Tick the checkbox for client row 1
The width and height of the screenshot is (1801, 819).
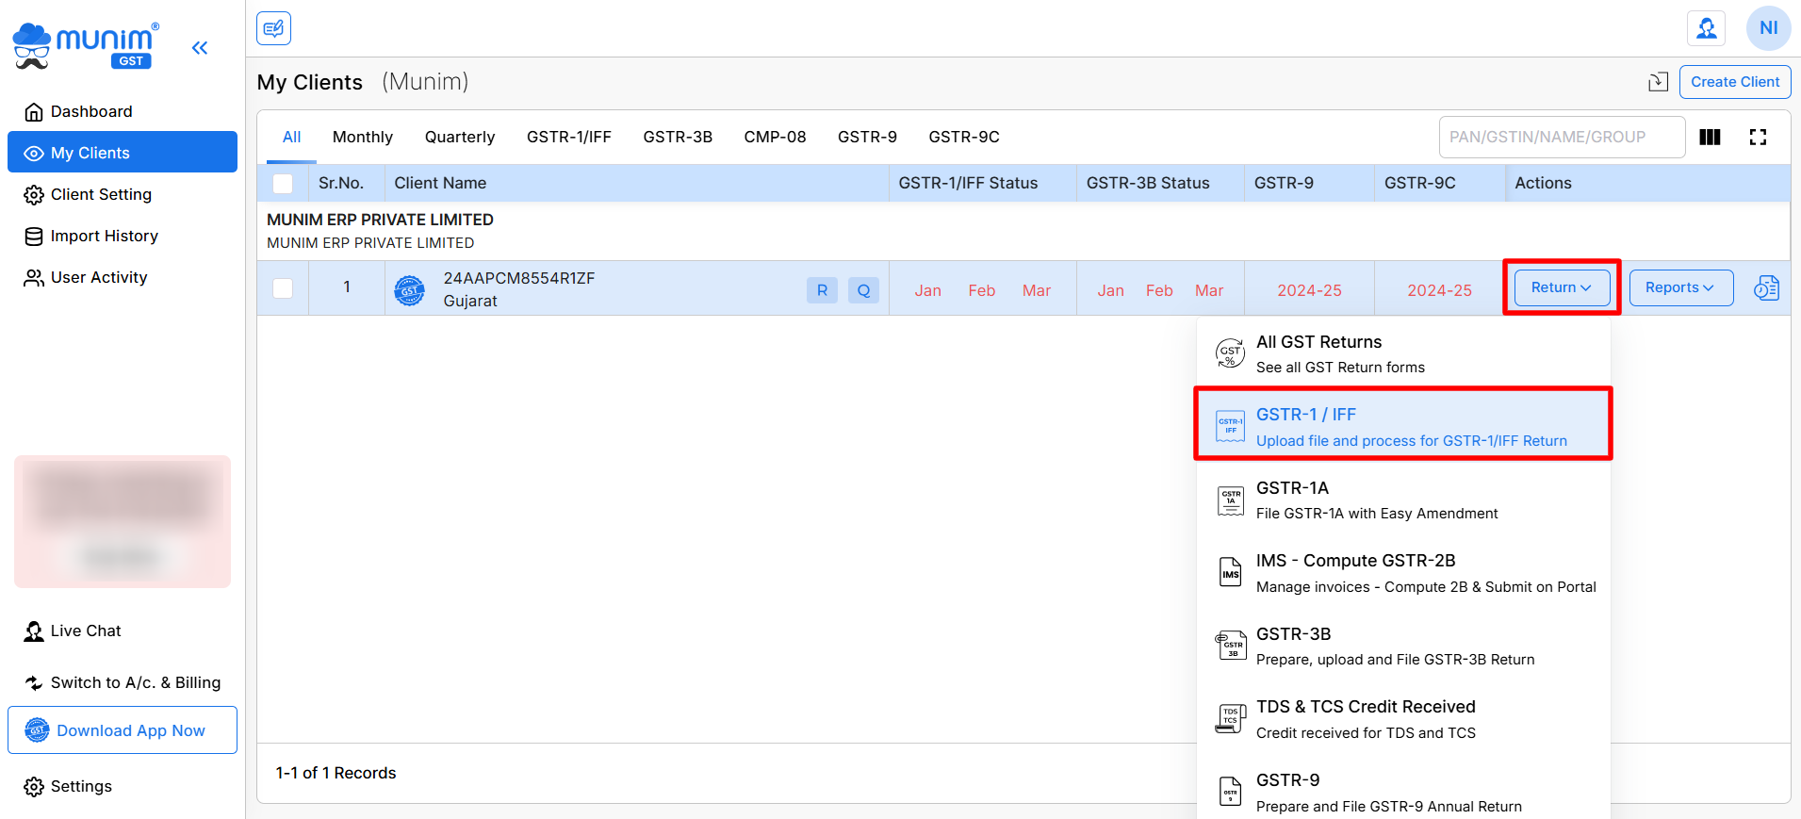click(283, 288)
